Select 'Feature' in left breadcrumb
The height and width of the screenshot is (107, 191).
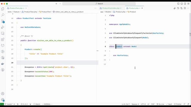(16, 12)
